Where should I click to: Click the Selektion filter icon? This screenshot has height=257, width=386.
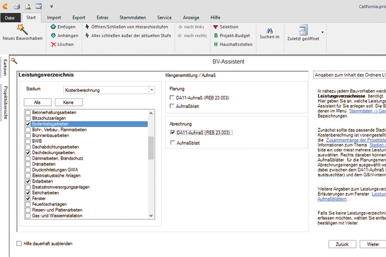(215, 27)
